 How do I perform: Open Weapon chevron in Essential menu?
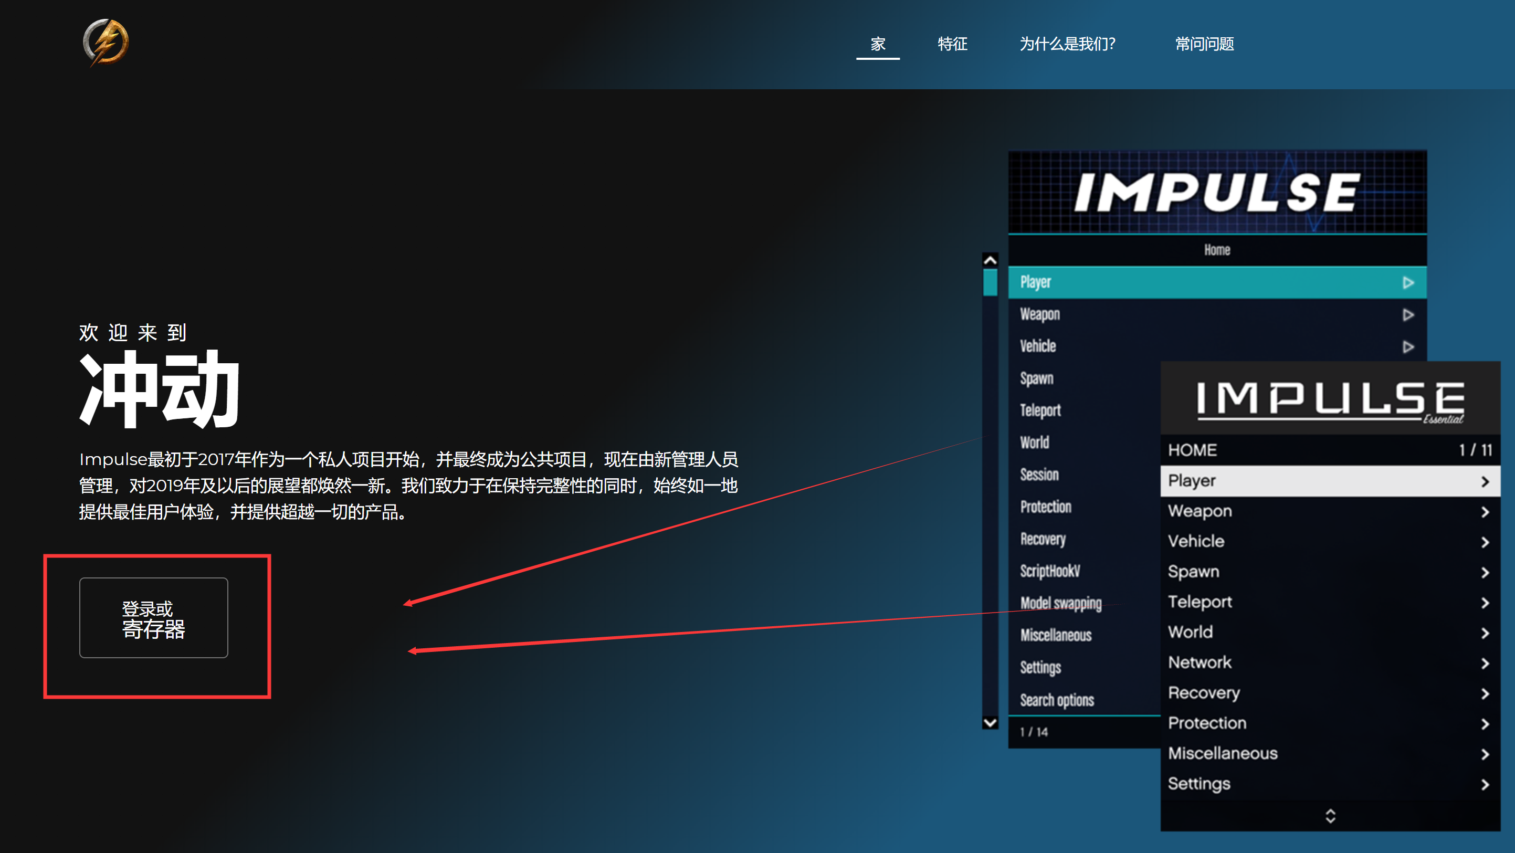(1485, 512)
